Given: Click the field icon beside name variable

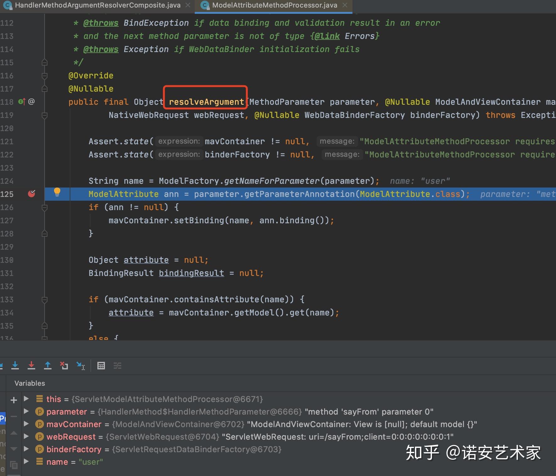Looking at the screenshot, I should [x=39, y=462].
